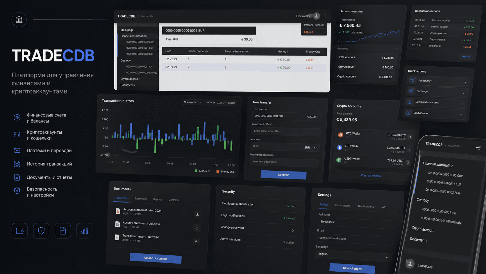486x274 pixels.
Task: Click the ElecWorks avatar on the phone
Action: point(410,264)
